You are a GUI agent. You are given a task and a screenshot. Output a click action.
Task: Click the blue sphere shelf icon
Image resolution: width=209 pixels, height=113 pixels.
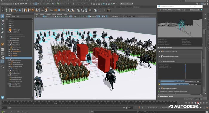60,10
